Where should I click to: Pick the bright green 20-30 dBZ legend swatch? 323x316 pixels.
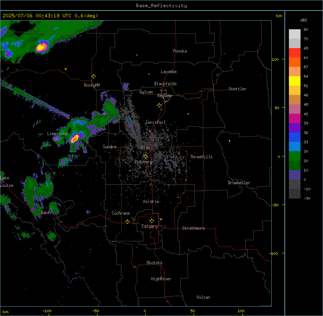(295, 156)
